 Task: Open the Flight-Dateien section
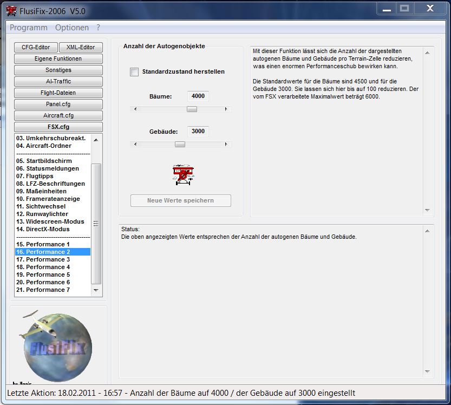58,93
